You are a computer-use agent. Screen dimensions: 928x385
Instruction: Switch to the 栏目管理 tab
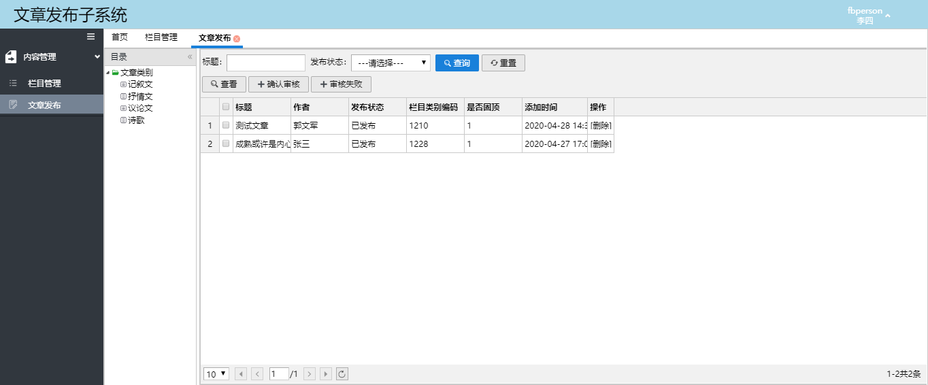[161, 37]
